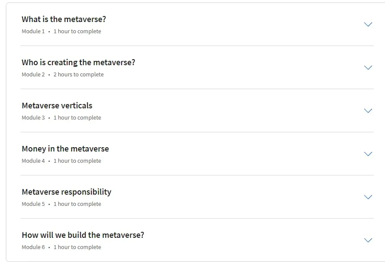Expand the 'Metaverse verticals' chevron arrow

(x=368, y=110)
